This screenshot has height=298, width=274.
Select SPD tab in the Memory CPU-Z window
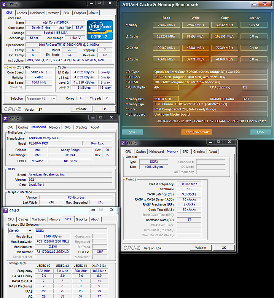[x=186, y=151]
